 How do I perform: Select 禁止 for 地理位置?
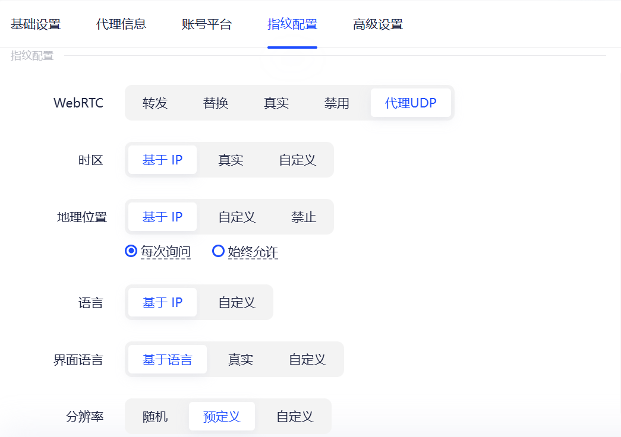click(x=304, y=217)
